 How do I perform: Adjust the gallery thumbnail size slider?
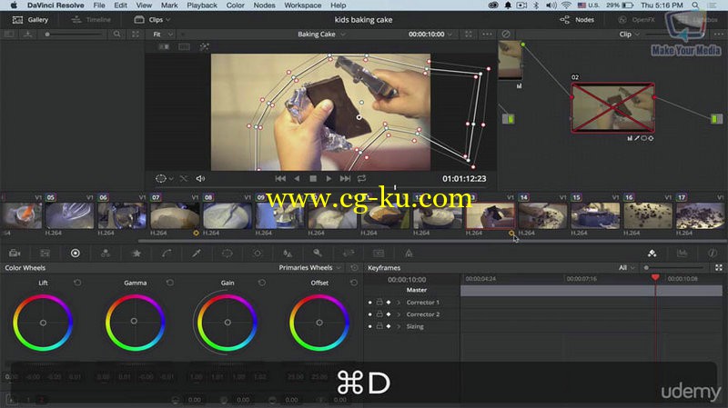click(75, 35)
